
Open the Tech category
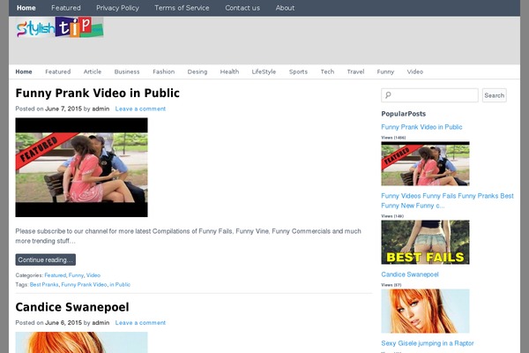327,71
